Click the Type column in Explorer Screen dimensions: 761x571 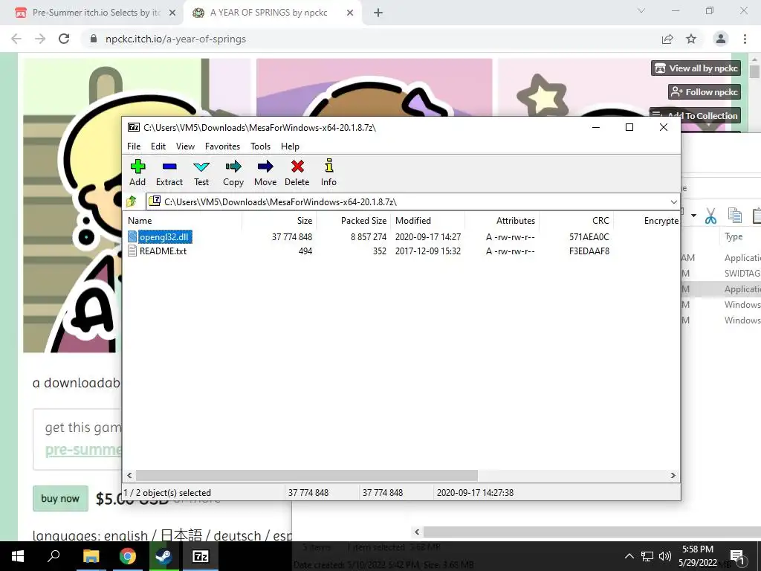pyautogui.click(x=734, y=236)
